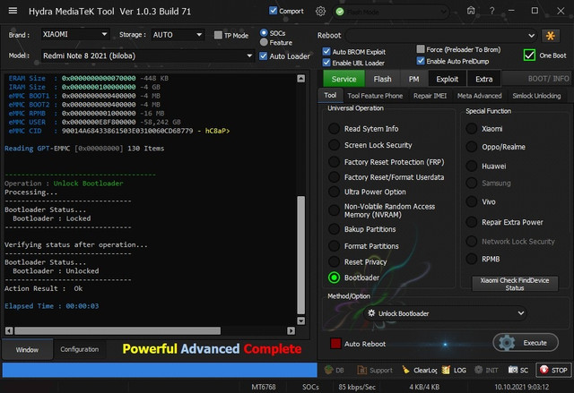The width and height of the screenshot is (574, 393).
Task: Click Xiaomi Check FindDevice Status button
Action: 514,284
